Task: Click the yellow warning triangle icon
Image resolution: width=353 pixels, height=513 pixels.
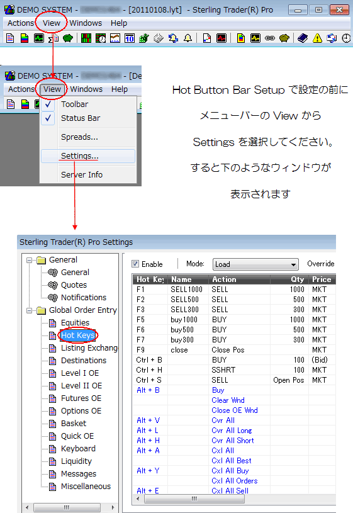Action: point(317,38)
